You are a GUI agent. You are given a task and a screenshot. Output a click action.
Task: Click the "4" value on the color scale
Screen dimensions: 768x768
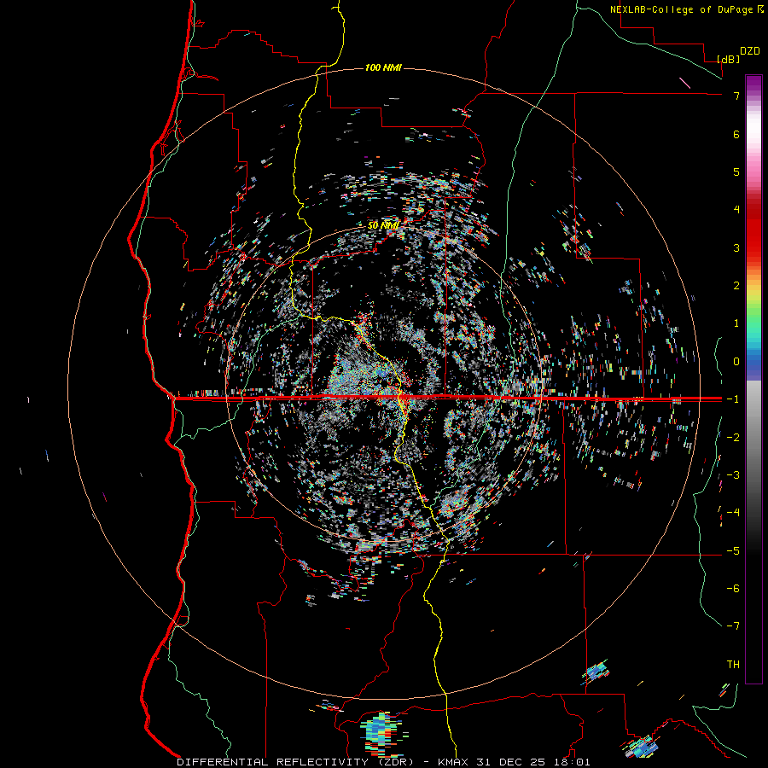(x=736, y=209)
